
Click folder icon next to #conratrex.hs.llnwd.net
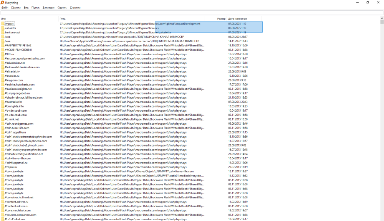coord(3,198)
